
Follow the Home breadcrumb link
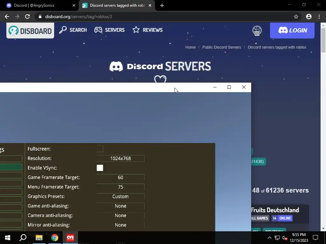[x=190, y=47]
